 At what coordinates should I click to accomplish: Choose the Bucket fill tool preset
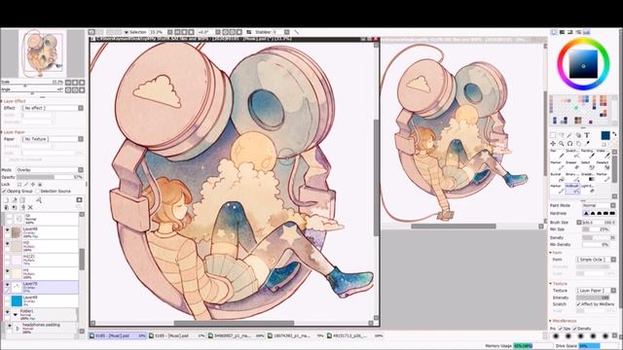(556, 177)
